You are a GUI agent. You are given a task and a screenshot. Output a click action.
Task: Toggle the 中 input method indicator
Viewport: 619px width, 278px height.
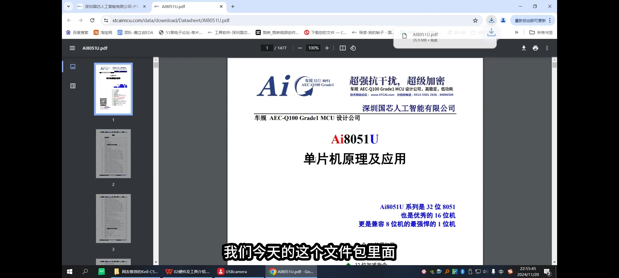(501, 272)
